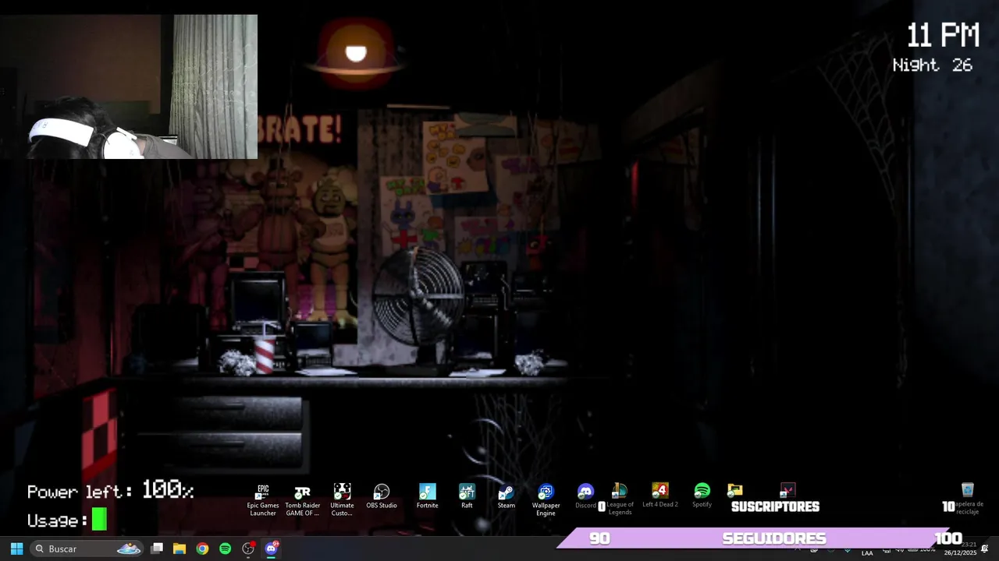999x561 pixels.
Task: Click the green Usage bar
Action: (x=99, y=519)
